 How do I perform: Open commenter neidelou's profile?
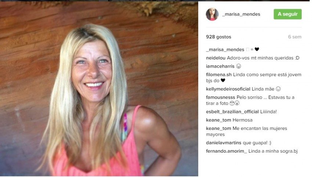[x=216, y=58]
